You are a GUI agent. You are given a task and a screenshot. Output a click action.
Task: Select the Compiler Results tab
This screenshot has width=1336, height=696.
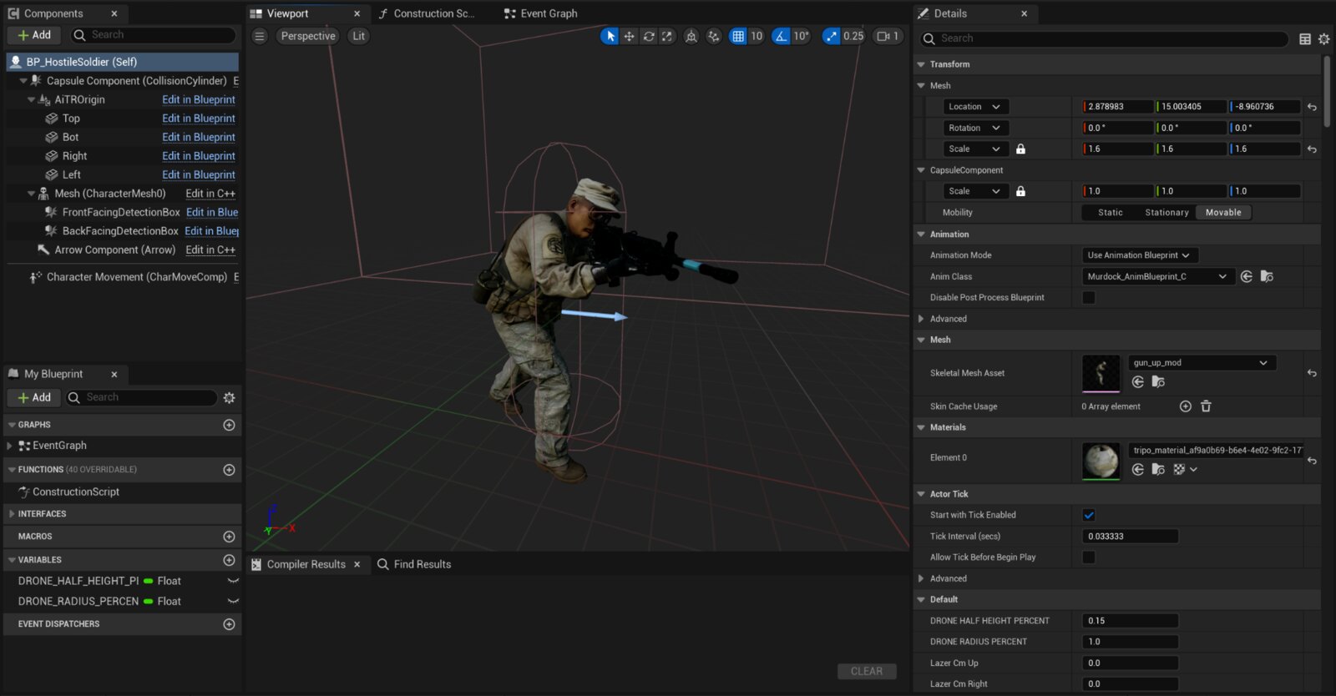[x=306, y=565]
